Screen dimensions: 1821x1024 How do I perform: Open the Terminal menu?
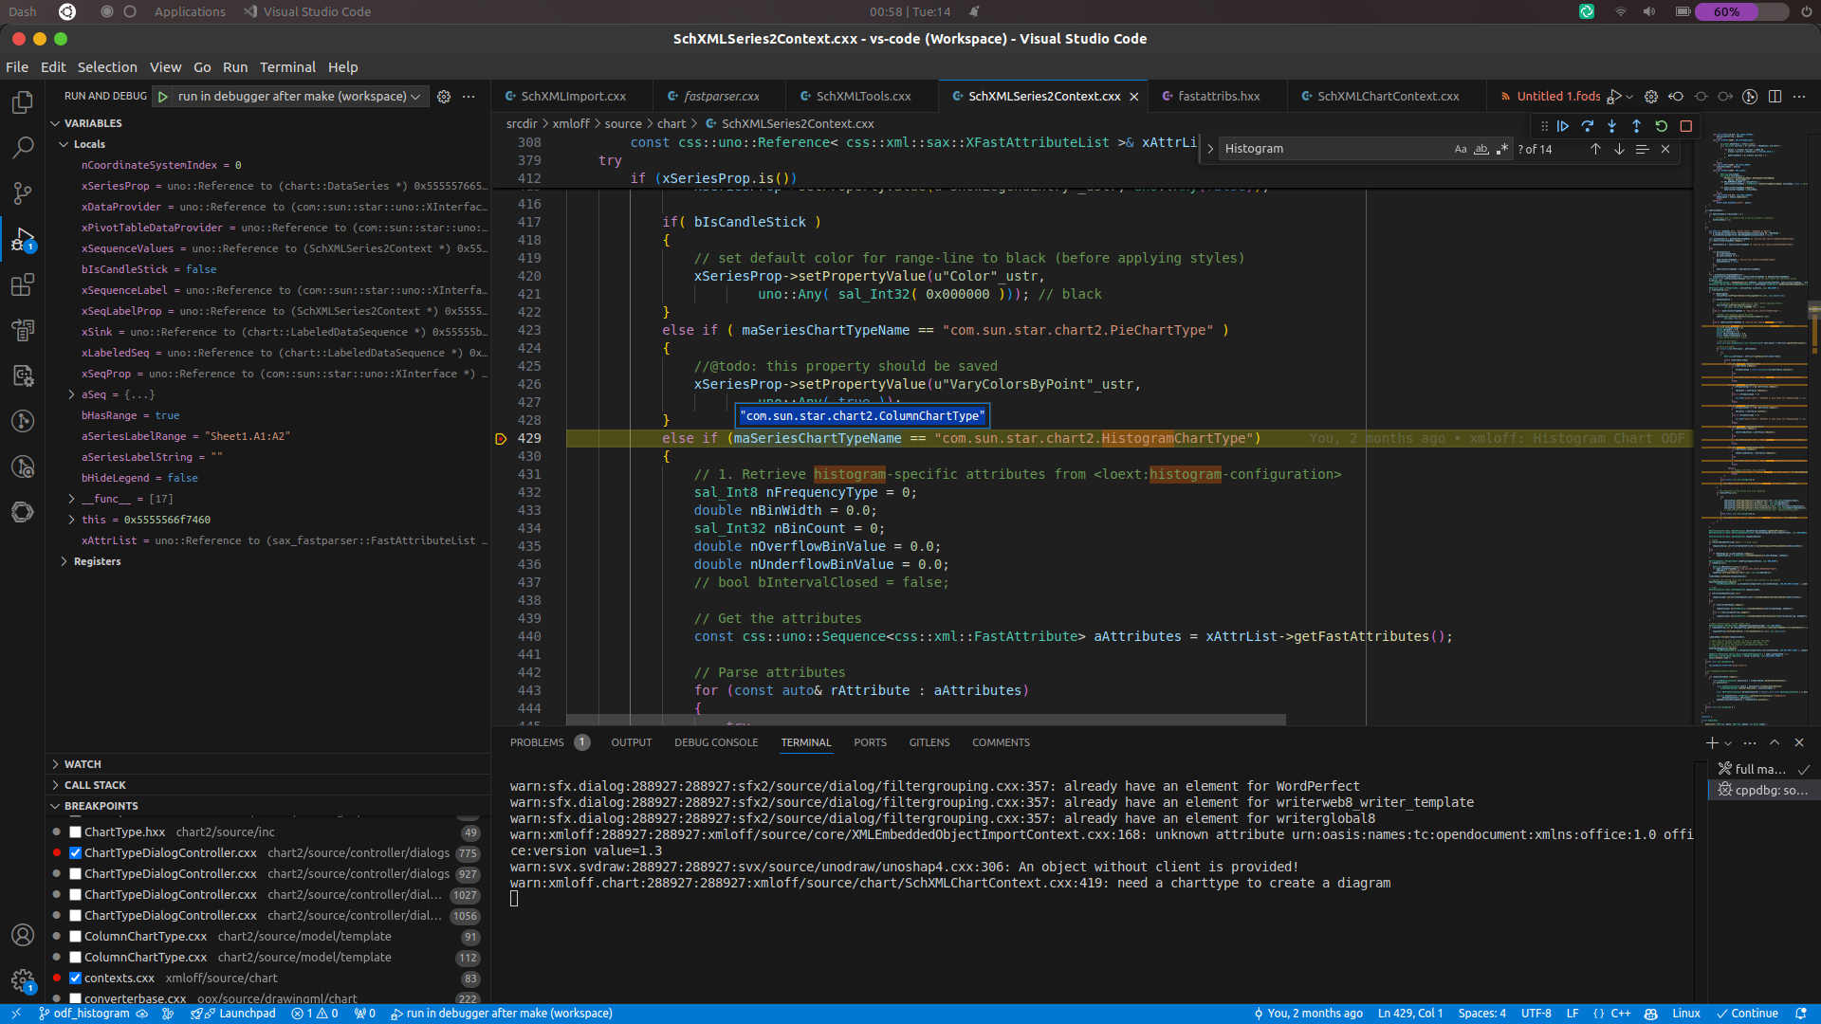[287, 67]
